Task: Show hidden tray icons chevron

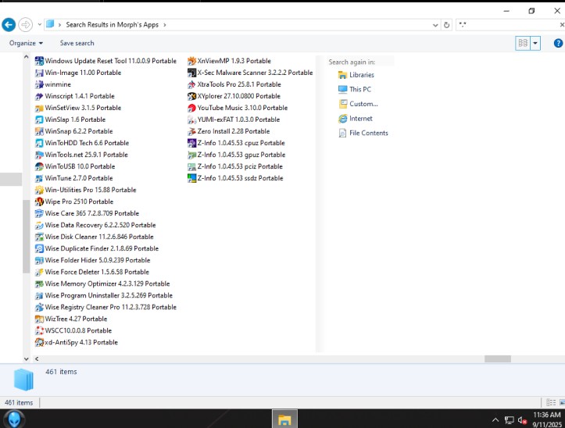Action: pos(495,420)
